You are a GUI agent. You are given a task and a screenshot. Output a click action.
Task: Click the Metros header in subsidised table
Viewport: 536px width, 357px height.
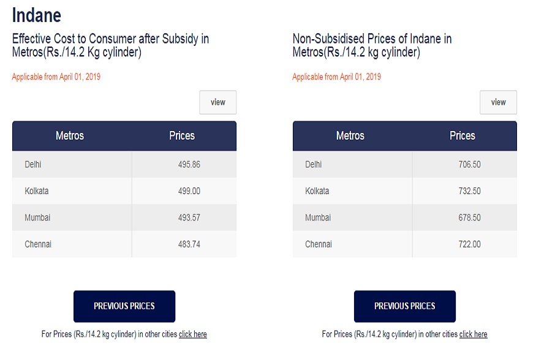click(70, 135)
